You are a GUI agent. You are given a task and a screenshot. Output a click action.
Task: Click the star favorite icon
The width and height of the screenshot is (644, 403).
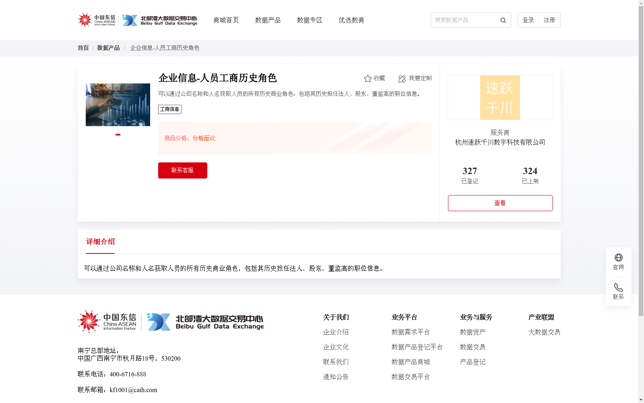tap(367, 79)
